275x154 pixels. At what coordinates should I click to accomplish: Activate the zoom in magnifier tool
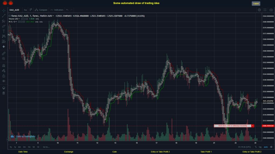click(x=4, y=59)
